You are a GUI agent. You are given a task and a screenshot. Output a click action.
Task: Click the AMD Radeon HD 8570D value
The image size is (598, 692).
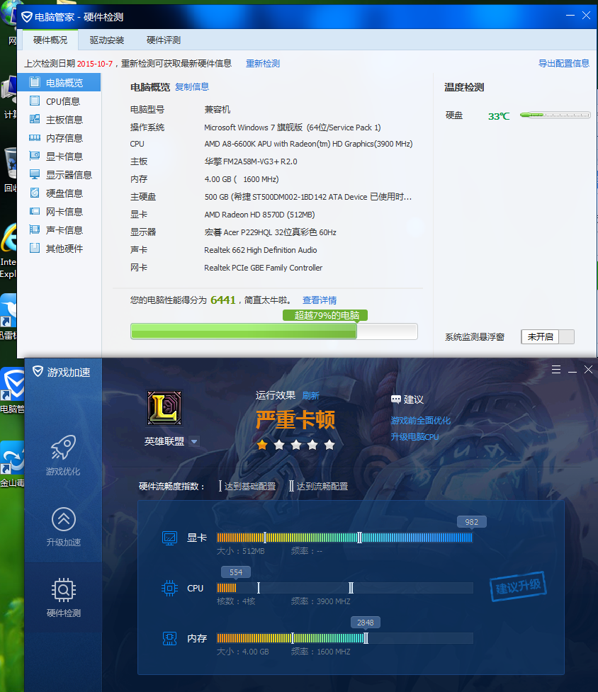[259, 215]
